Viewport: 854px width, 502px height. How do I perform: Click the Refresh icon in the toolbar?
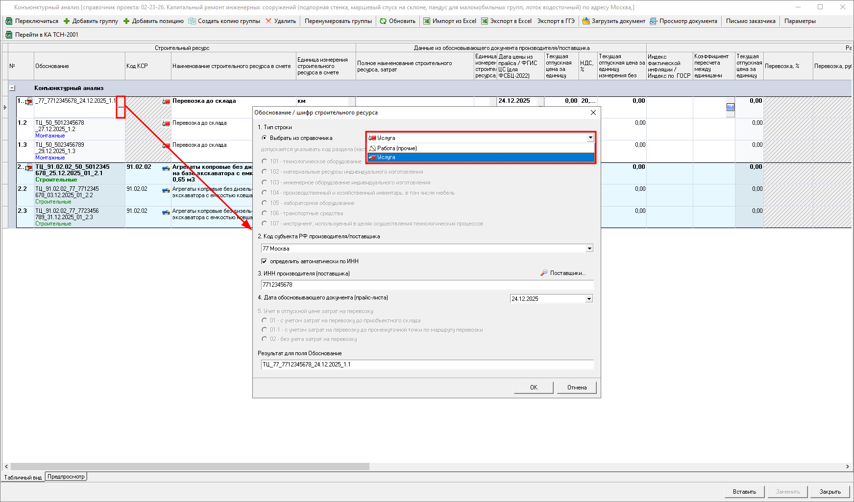coord(383,21)
